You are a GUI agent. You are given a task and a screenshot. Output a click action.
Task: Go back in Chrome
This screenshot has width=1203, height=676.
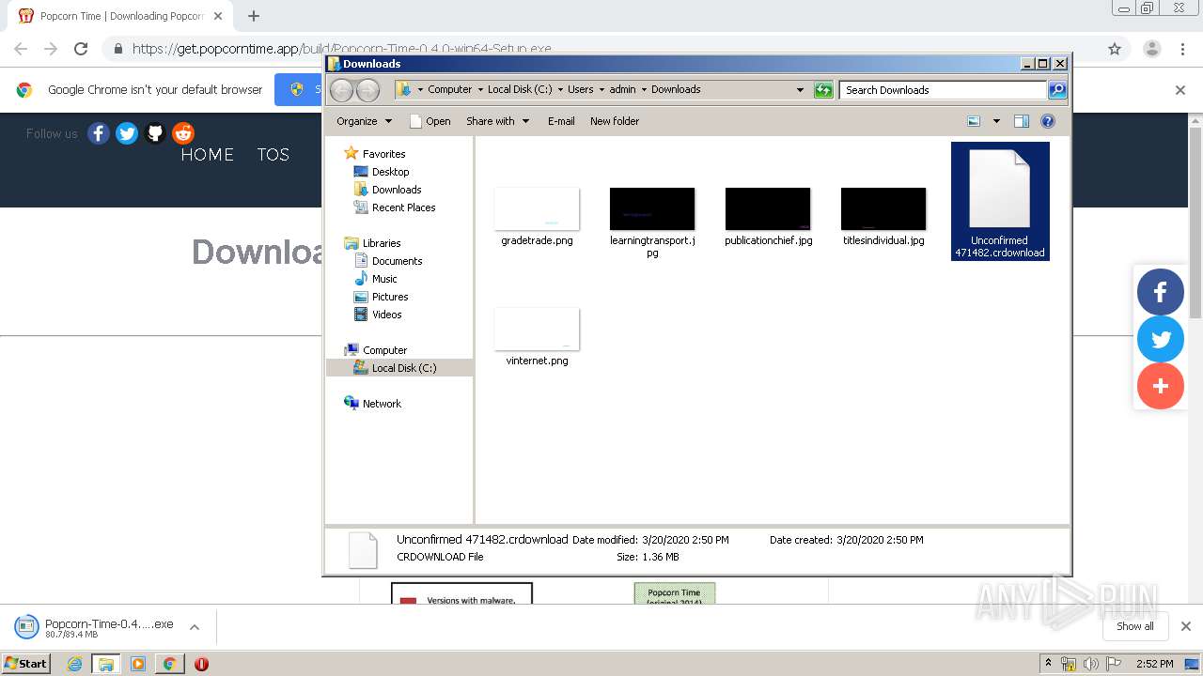point(21,49)
